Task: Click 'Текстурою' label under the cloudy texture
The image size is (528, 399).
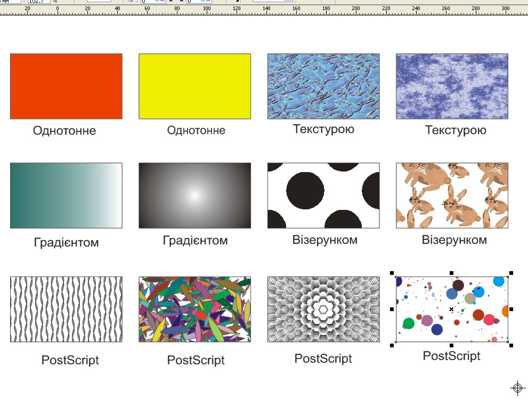Action: (x=456, y=131)
